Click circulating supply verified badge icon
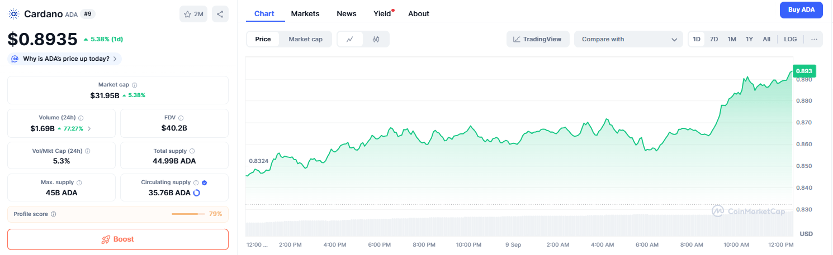Image resolution: width=833 pixels, height=255 pixels. 204,182
